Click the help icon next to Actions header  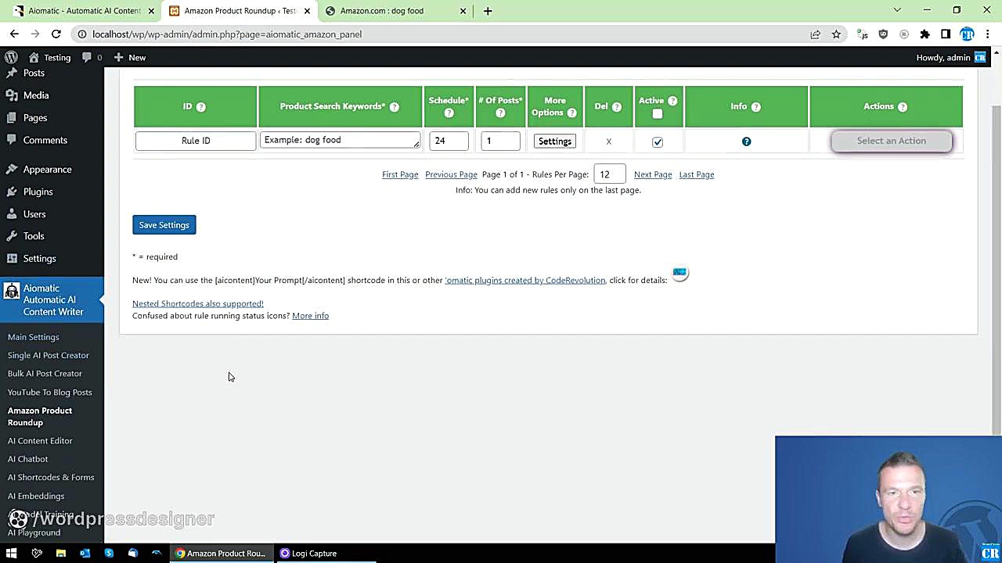[902, 106]
